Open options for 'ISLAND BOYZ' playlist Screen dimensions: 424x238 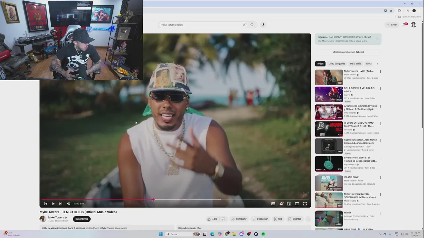pos(380,178)
